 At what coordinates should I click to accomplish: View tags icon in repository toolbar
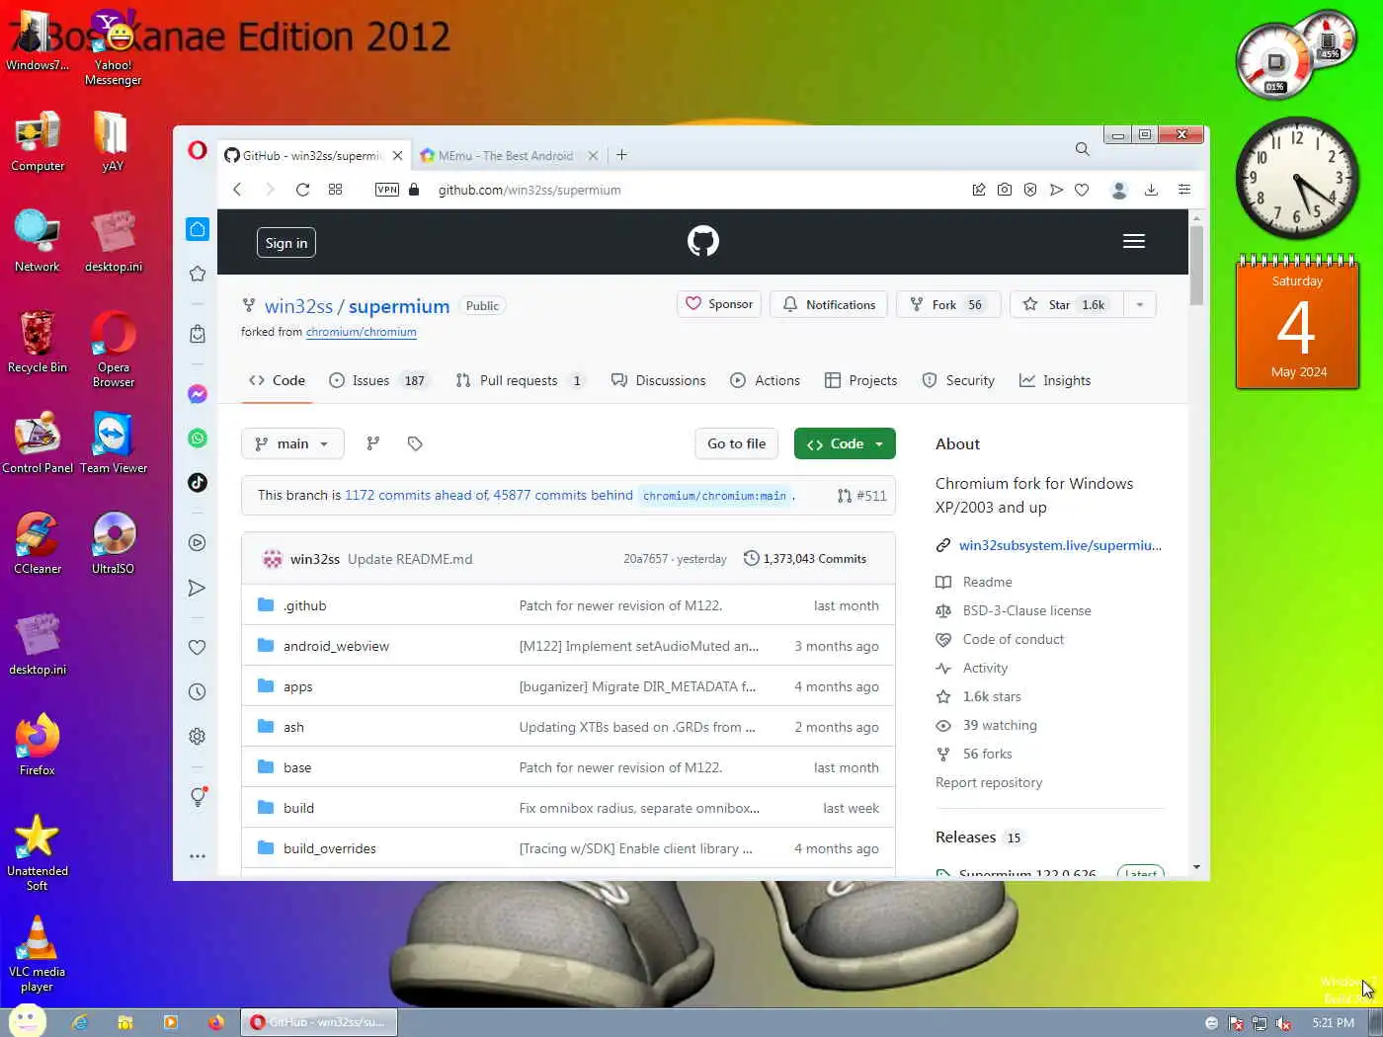click(x=415, y=443)
